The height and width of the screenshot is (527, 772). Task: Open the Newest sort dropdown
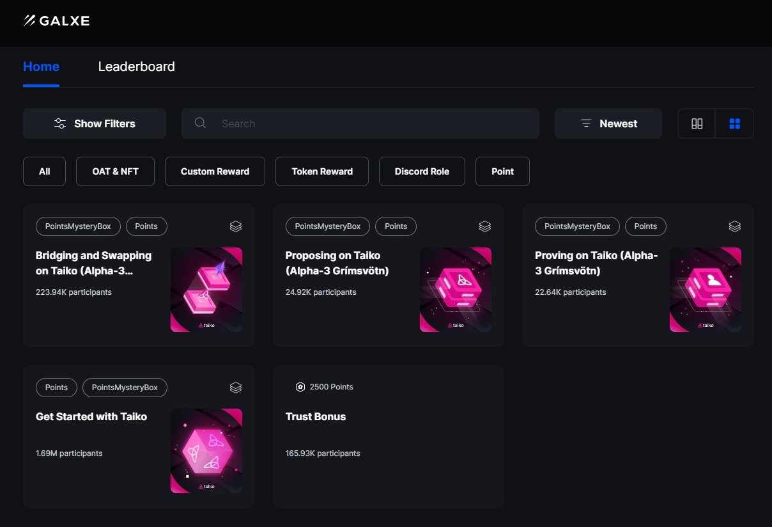[x=608, y=123]
